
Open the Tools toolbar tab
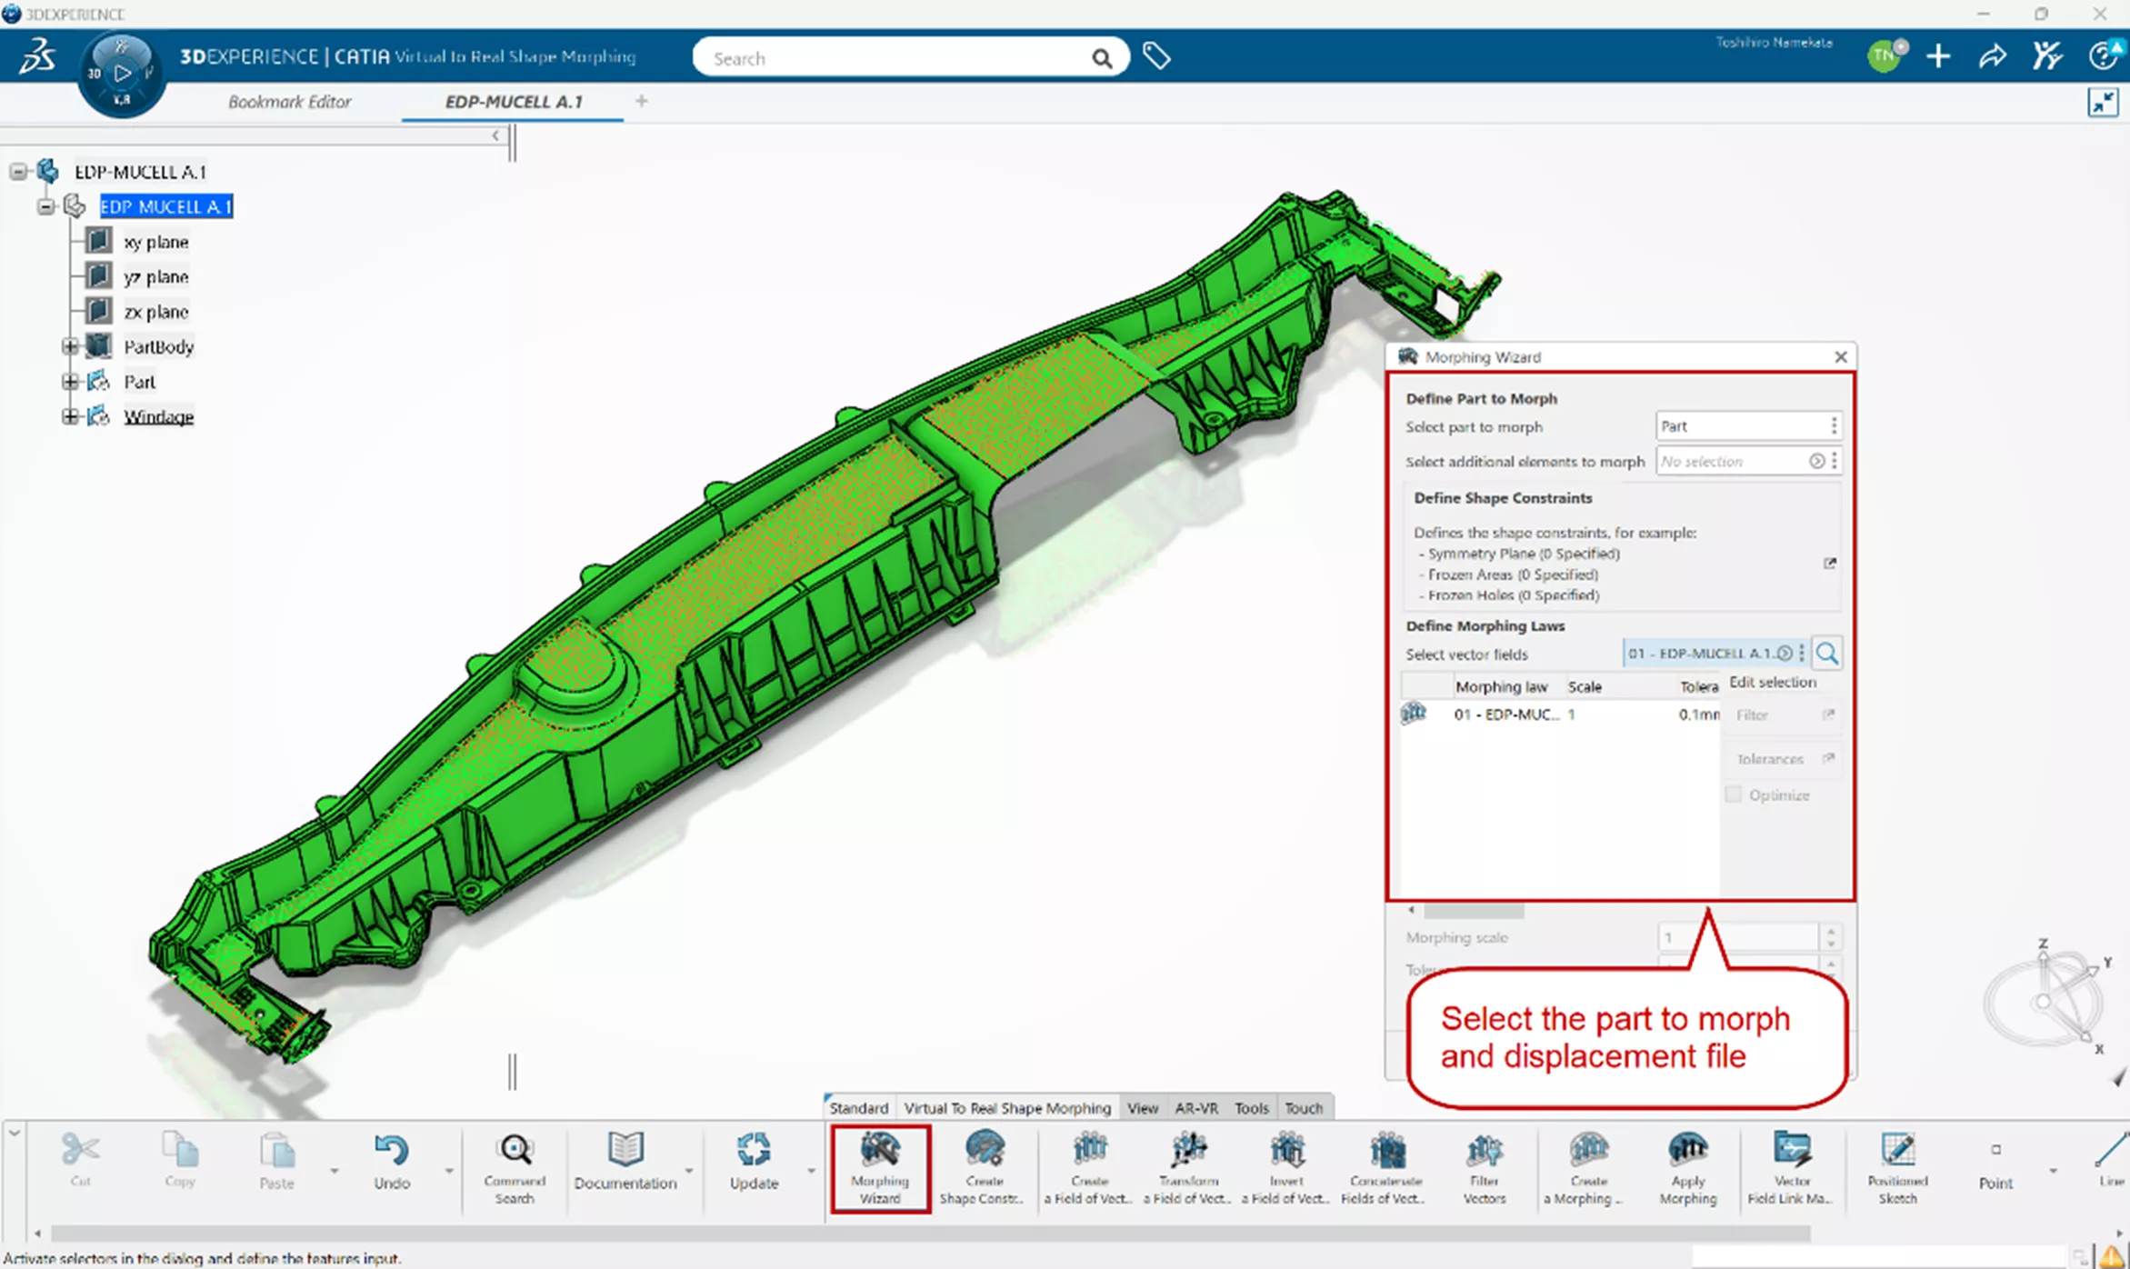pos(1251,1108)
